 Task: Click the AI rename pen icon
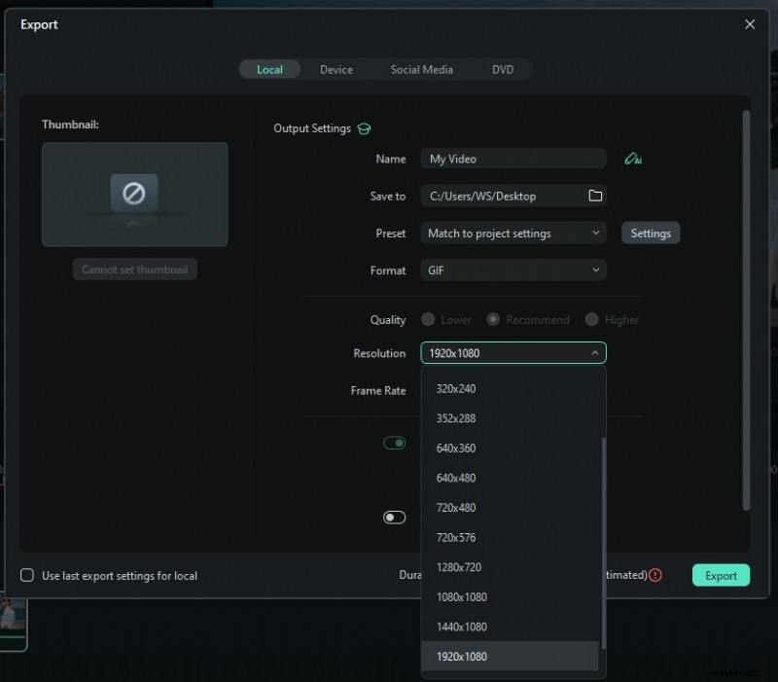pos(633,158)
